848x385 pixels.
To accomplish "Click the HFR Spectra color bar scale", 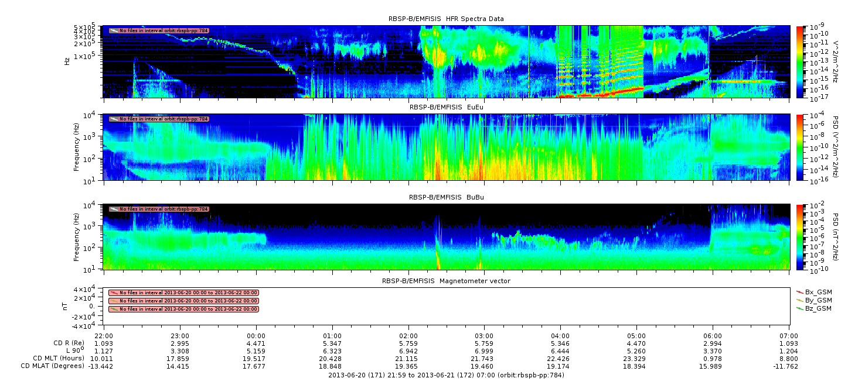I will (x=800, y=61).
